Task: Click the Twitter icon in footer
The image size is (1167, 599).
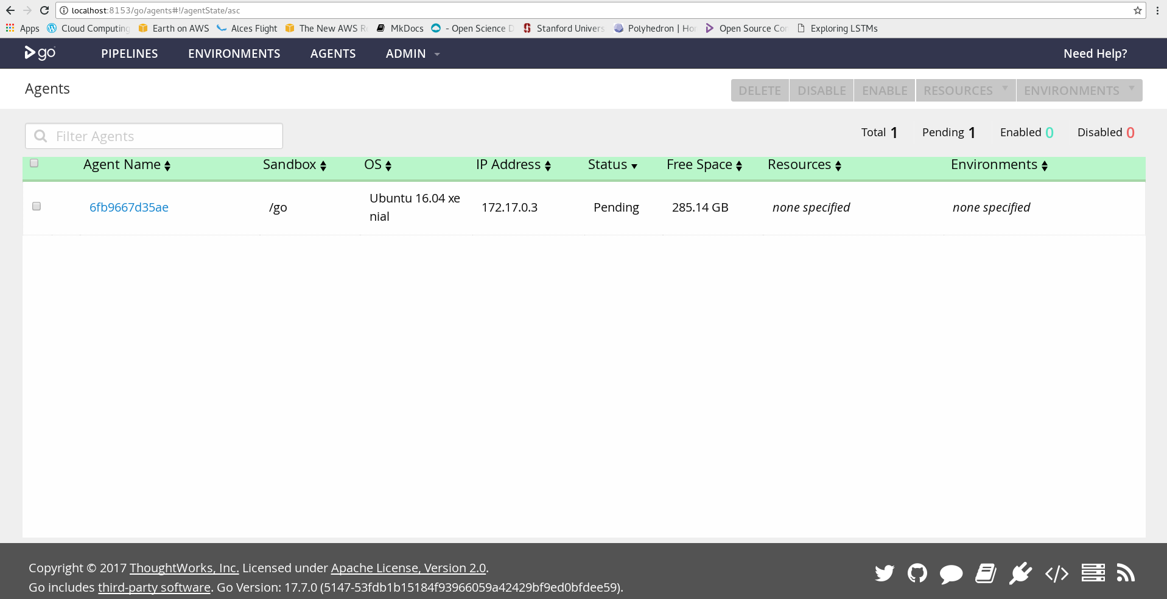Action: (x=884, y=573)
